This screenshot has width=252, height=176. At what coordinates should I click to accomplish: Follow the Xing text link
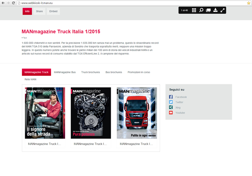coord(178,107)
